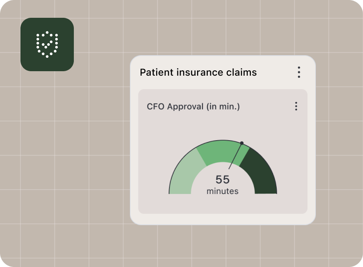
Task: Expand the Patient insurance claims card menu
Action: [x=299, y=72]
